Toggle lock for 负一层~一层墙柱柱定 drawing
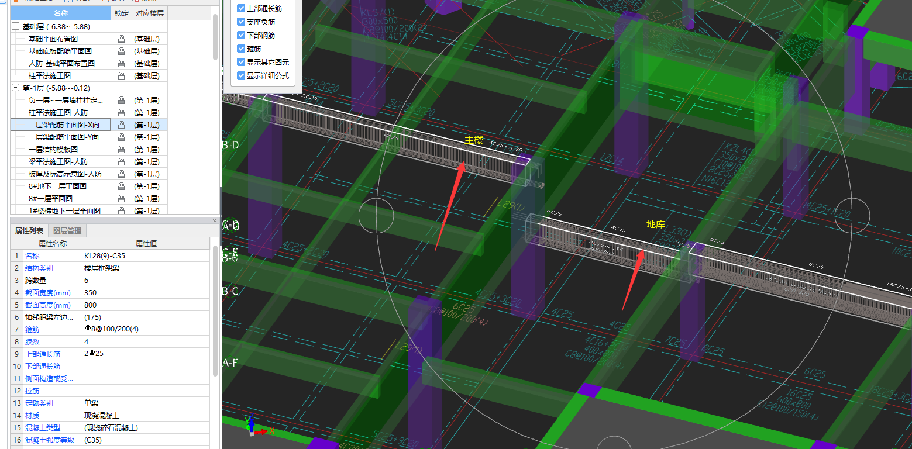912x449 pixels. pos(121,100)
